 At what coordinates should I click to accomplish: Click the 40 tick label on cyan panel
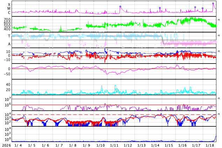point(8,84)
